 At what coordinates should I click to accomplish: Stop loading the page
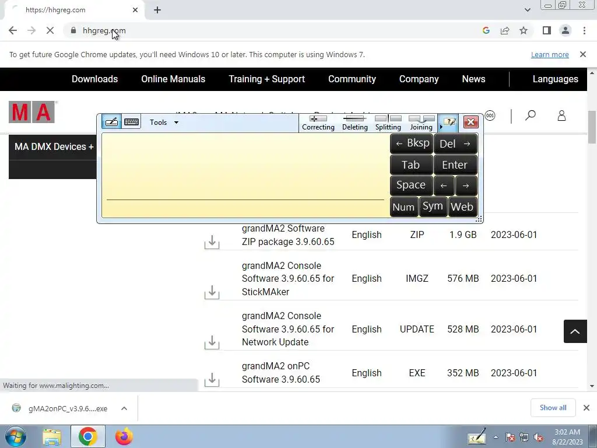(x=50, y=30)
